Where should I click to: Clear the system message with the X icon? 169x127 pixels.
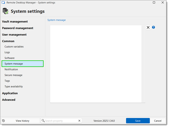tap(148, 27)
